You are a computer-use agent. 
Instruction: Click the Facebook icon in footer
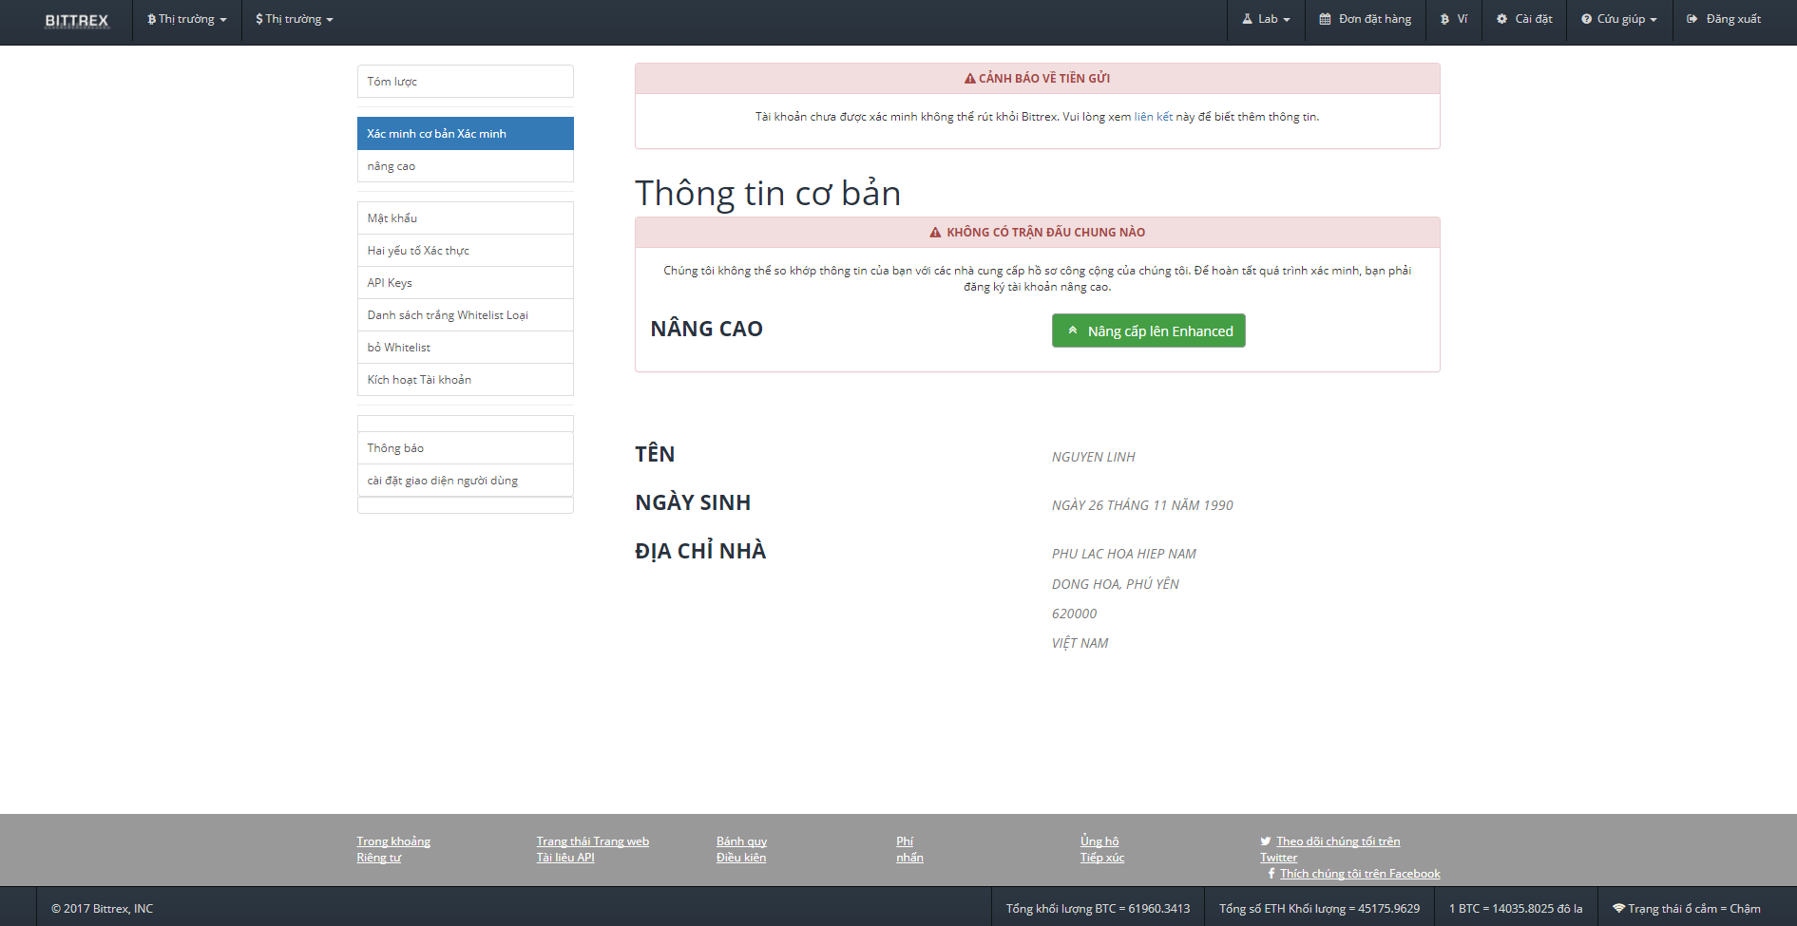pyautogui.click(x=1271, y=874)
